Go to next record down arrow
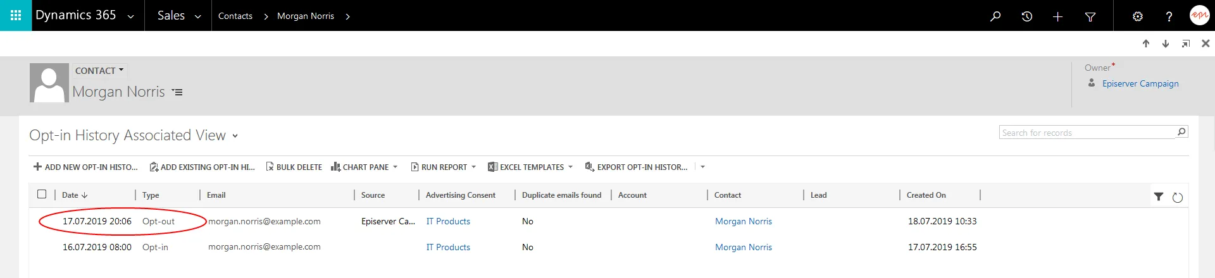This screenshot has width=1215, height=278. pyautogui.click(x=1166, y=44)
